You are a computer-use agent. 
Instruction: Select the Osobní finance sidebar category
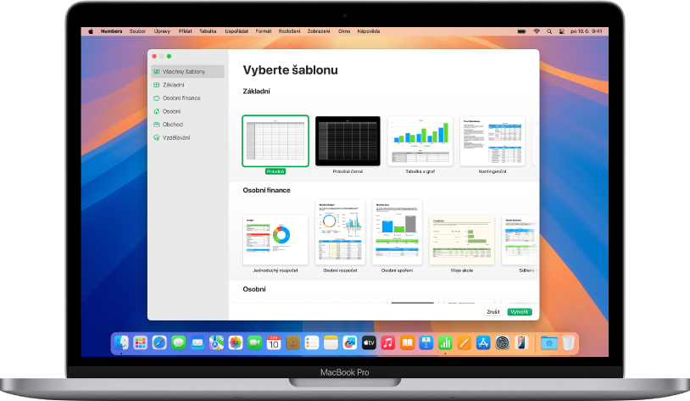tap(188, 97)
